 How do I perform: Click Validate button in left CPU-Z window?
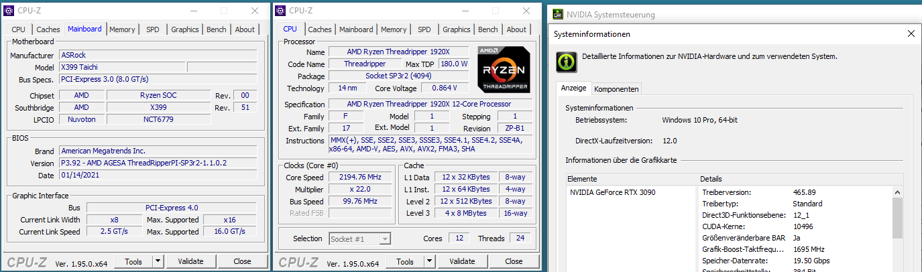coord(190,261)
